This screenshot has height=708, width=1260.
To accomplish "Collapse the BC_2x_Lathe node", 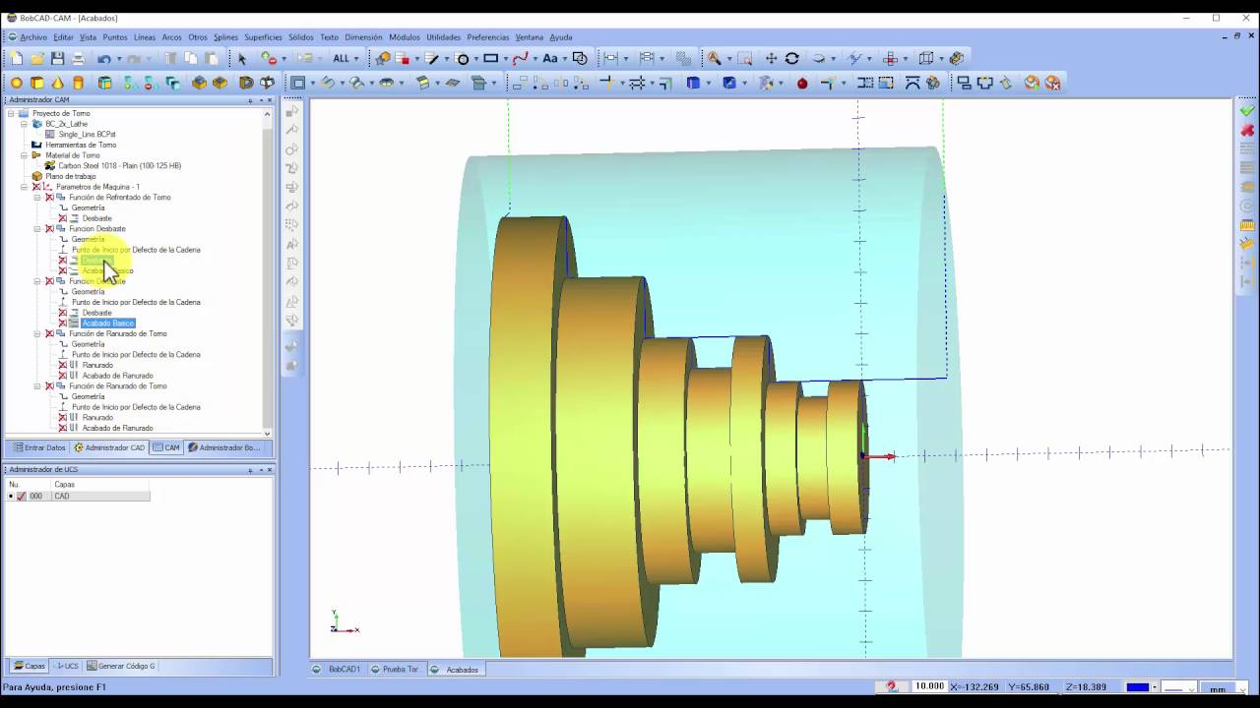I will [x=25, y=124].
